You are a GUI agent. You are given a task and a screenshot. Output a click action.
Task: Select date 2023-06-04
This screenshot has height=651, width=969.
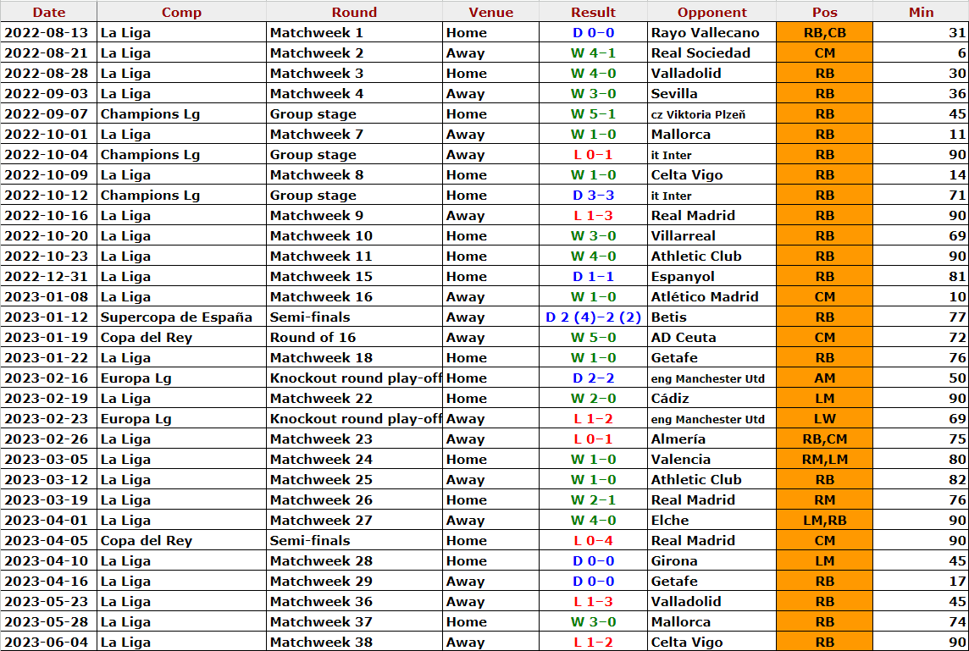point(49,642)
